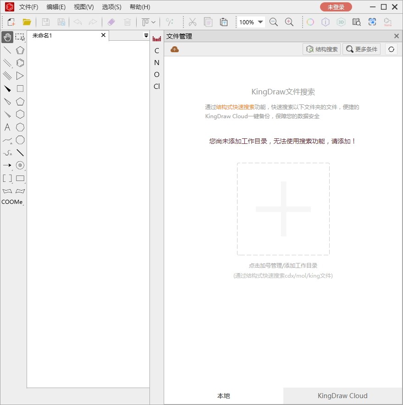Open the color ring tool
This screenshot has width=403, height=405.
coord(310,22)
